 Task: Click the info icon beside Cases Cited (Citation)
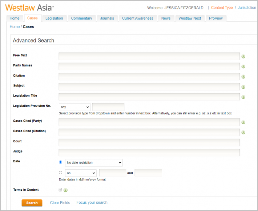pyautogui.click(x=243, y=133)
